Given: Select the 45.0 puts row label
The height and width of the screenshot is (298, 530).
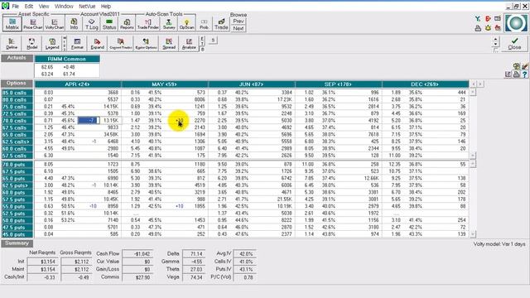Looking at the screenshot, I should (x=17, y=234).
